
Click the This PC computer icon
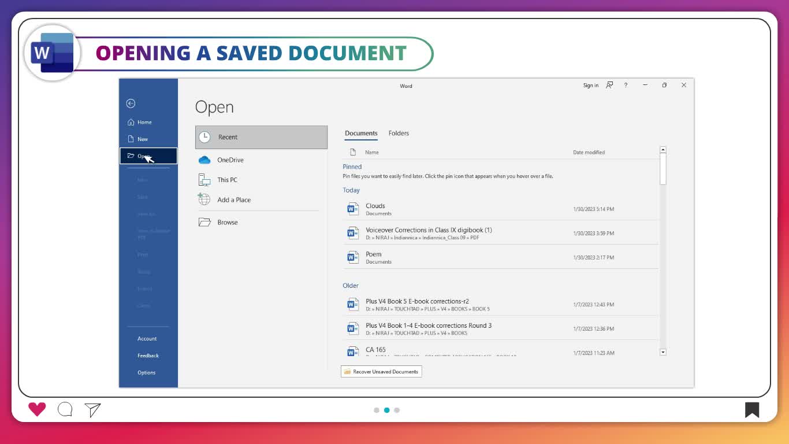[204, 180]
